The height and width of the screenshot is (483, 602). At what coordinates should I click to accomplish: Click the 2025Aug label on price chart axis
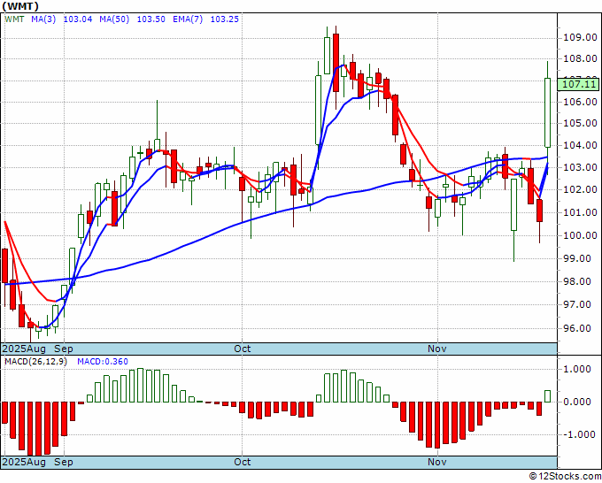tap(24, 349)
